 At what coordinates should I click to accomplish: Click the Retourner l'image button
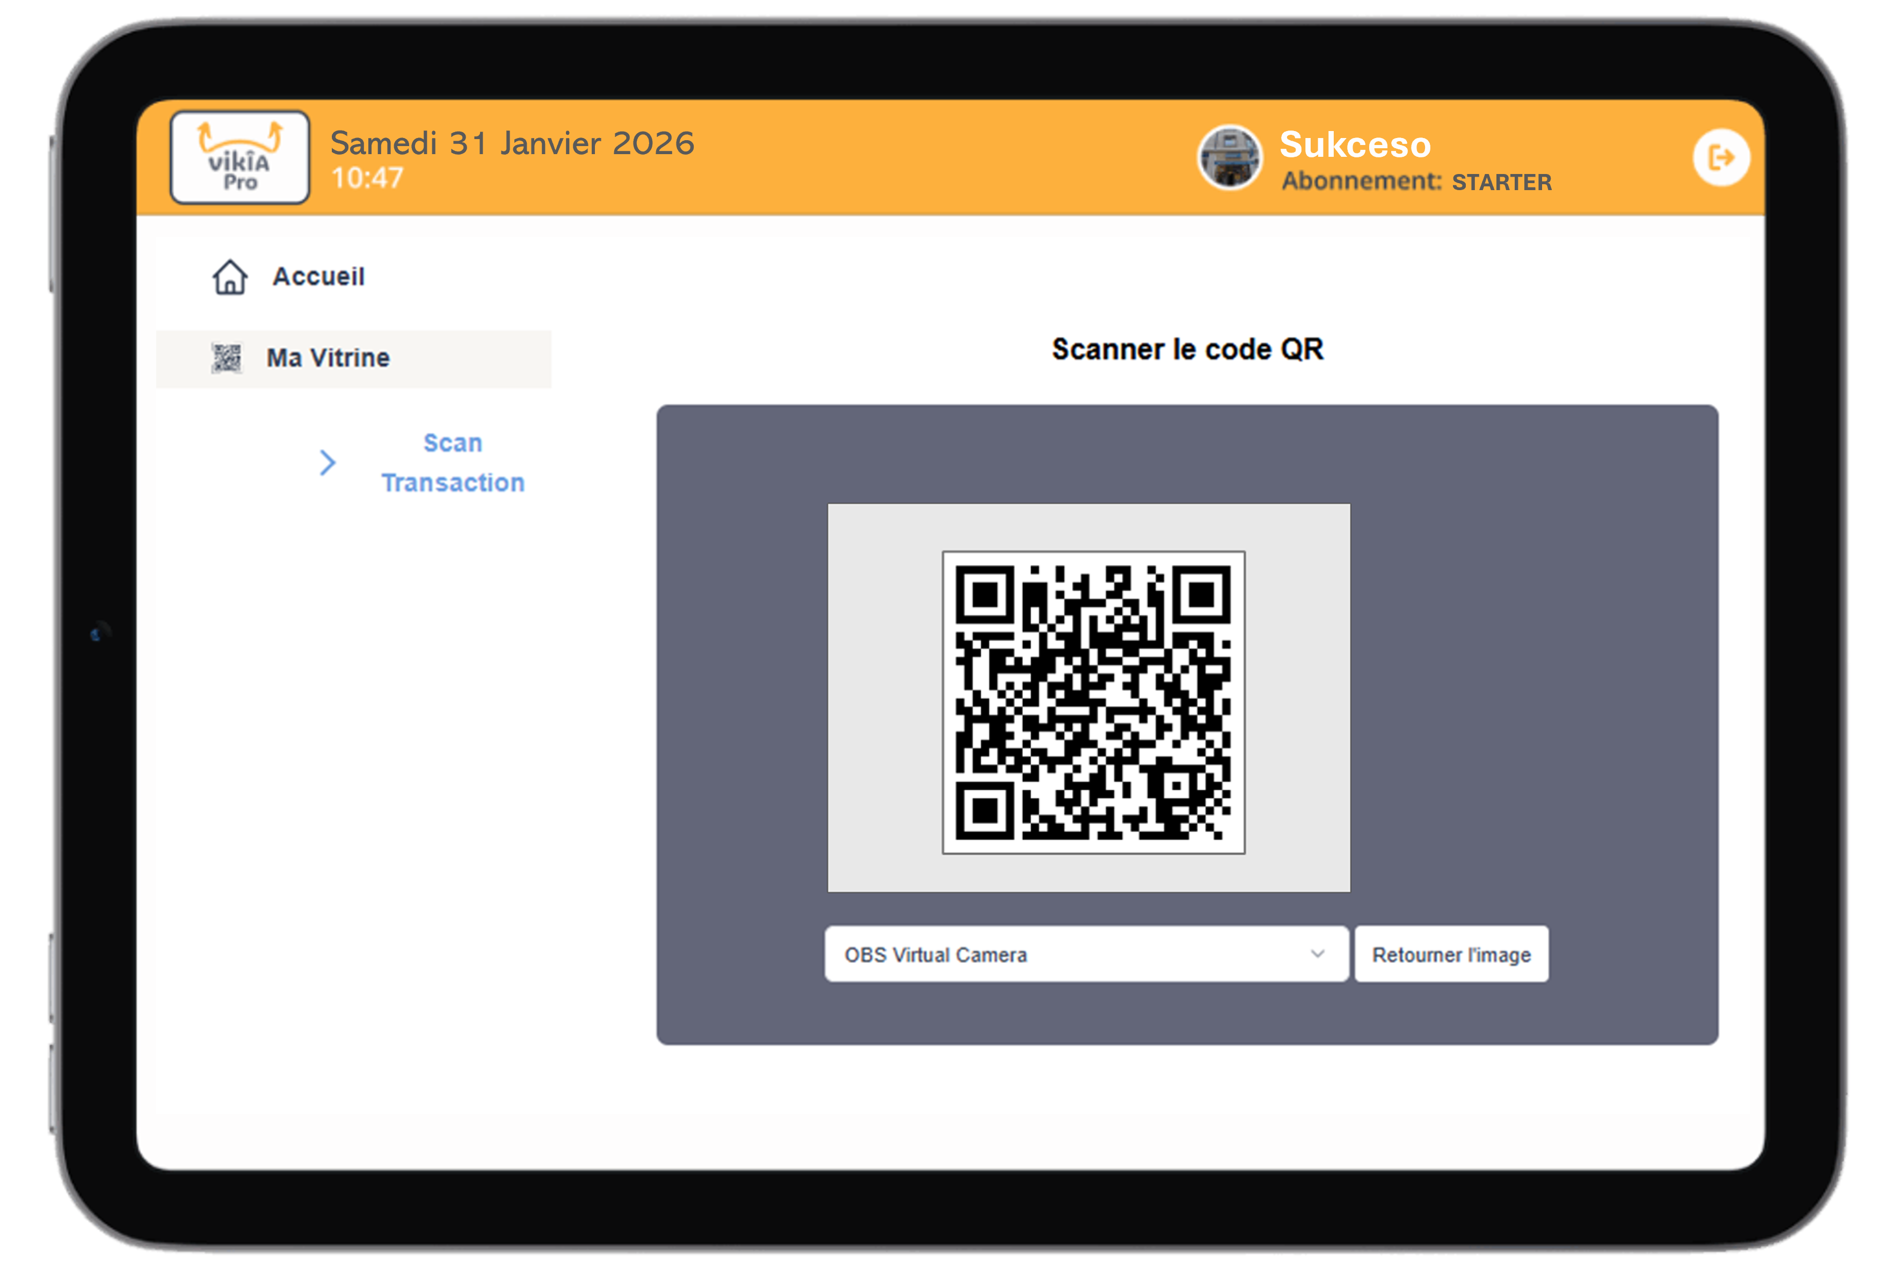tap(1451, 954)
